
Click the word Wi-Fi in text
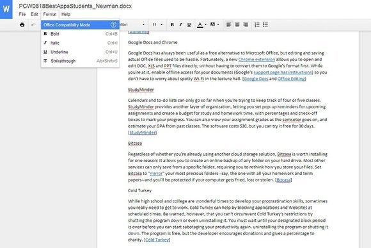pos(199,79)
